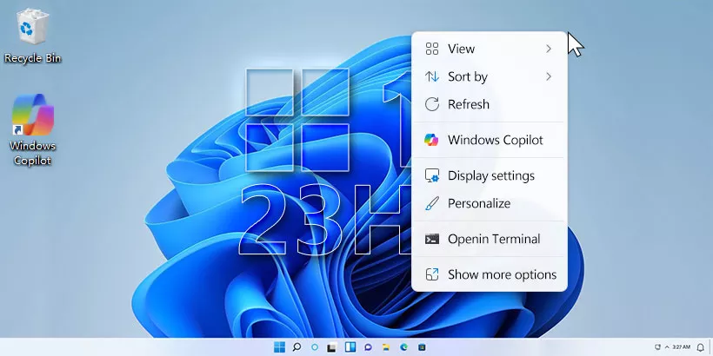
Task: Click the Copilot logo in context menu
Action: [431, 140]
